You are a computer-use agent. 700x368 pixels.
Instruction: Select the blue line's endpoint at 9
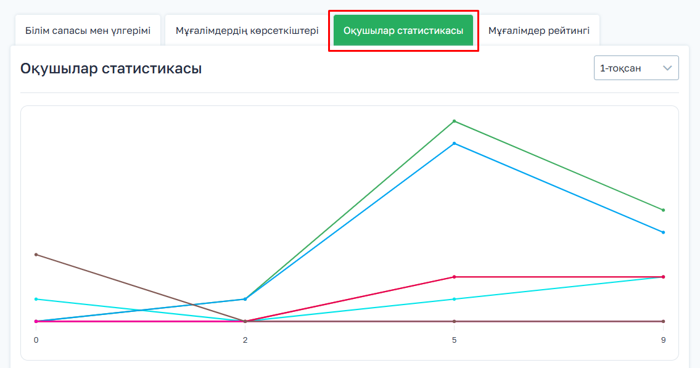pyautogui.click(x=663, y=232)
